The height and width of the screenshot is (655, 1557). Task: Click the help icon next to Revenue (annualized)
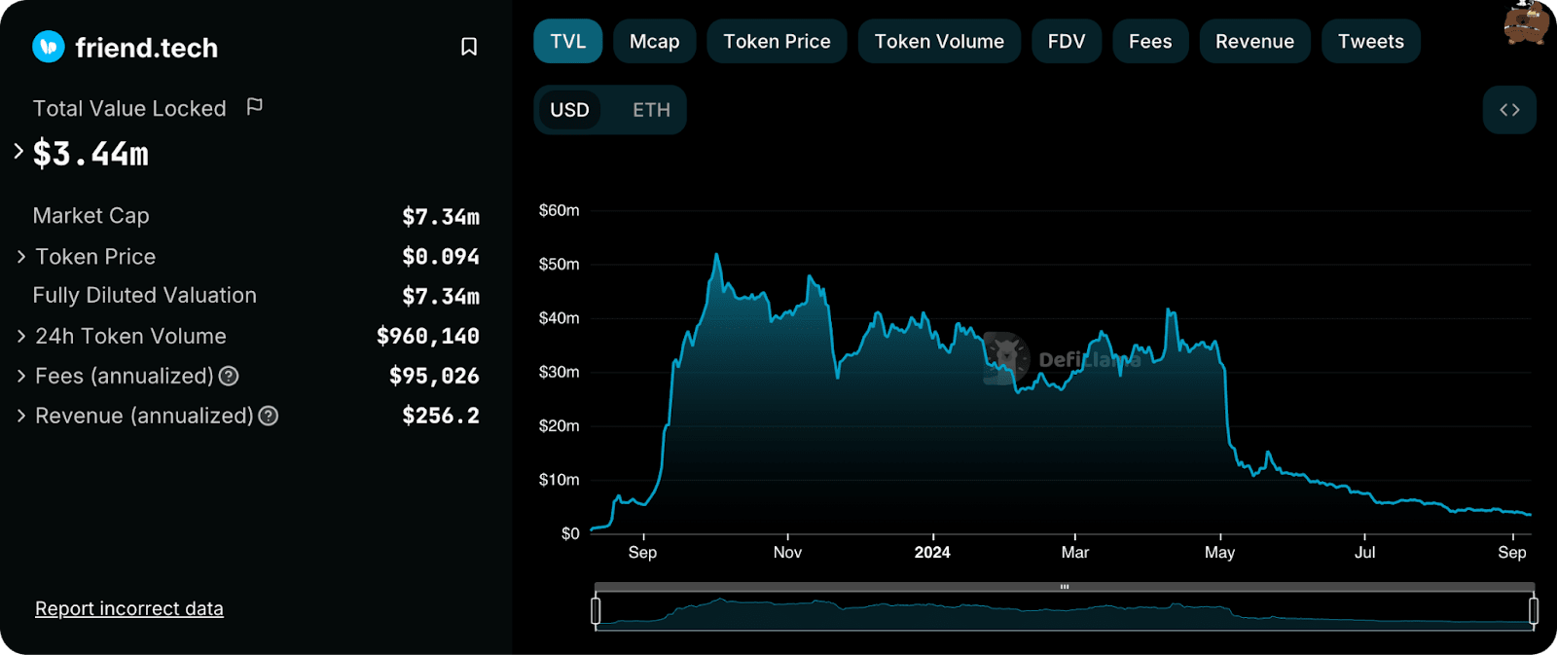pos(269,416)
